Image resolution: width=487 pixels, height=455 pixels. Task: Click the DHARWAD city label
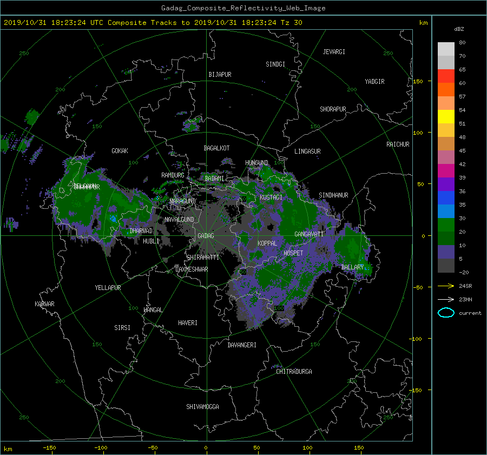(x=141, y=231)
